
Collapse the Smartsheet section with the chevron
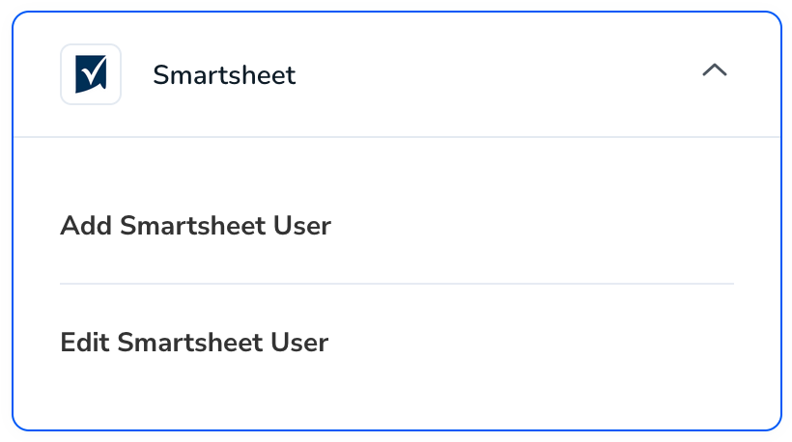click(715, 69)
